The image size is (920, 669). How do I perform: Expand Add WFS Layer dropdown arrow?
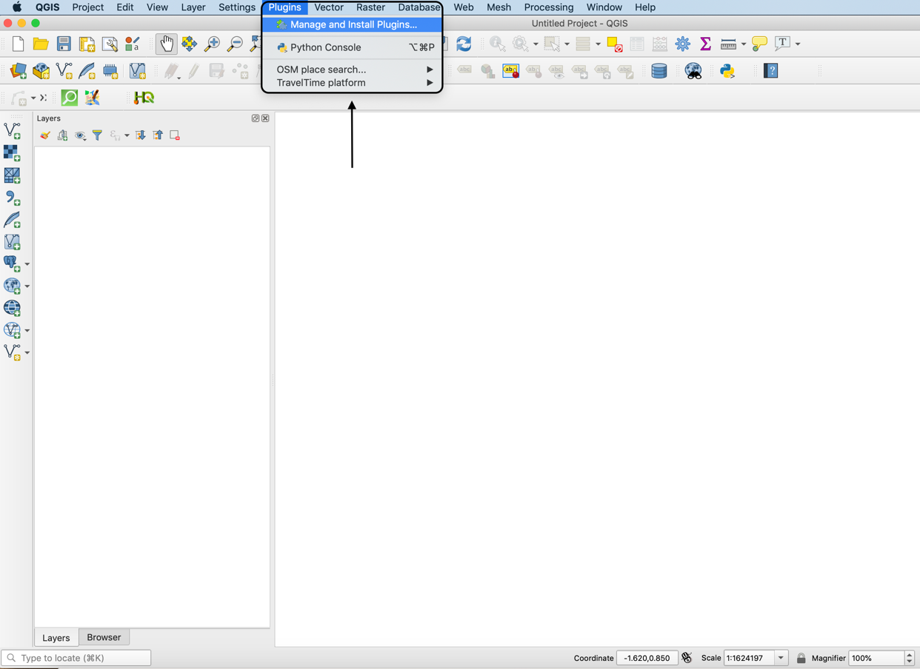coord(27,331)
